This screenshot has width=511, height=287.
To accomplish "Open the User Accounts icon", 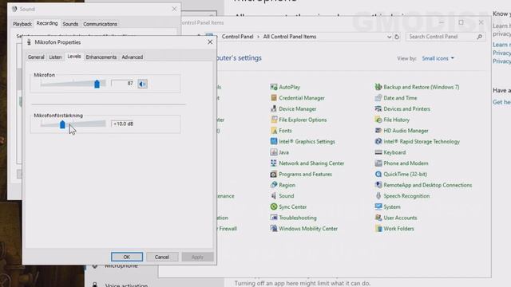I will pyautogui.click(x=378, y=218).
